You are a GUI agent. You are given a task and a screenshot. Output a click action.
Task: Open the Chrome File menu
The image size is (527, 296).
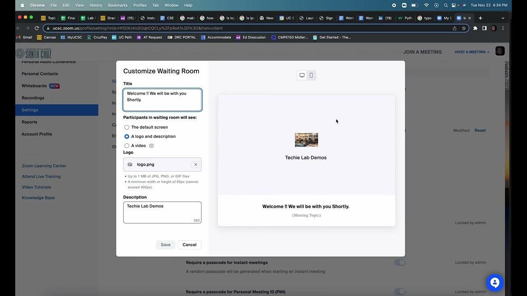coord(54,5)
